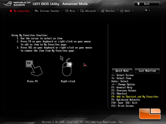Click the F4 key hand illustration
This screenshot has width=166, height=124.
34,68
